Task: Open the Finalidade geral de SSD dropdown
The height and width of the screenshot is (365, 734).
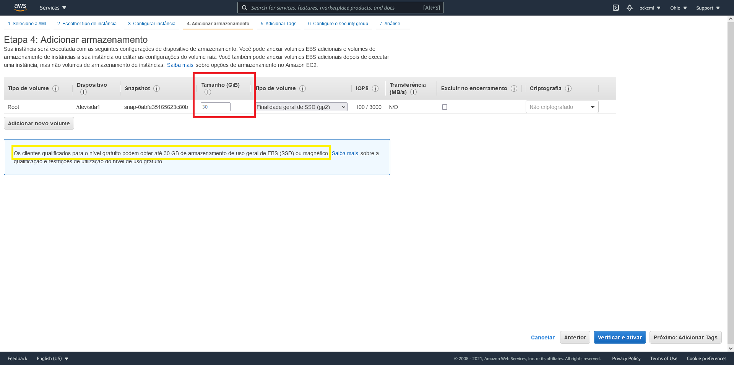Action: click(x=301, y=107)
